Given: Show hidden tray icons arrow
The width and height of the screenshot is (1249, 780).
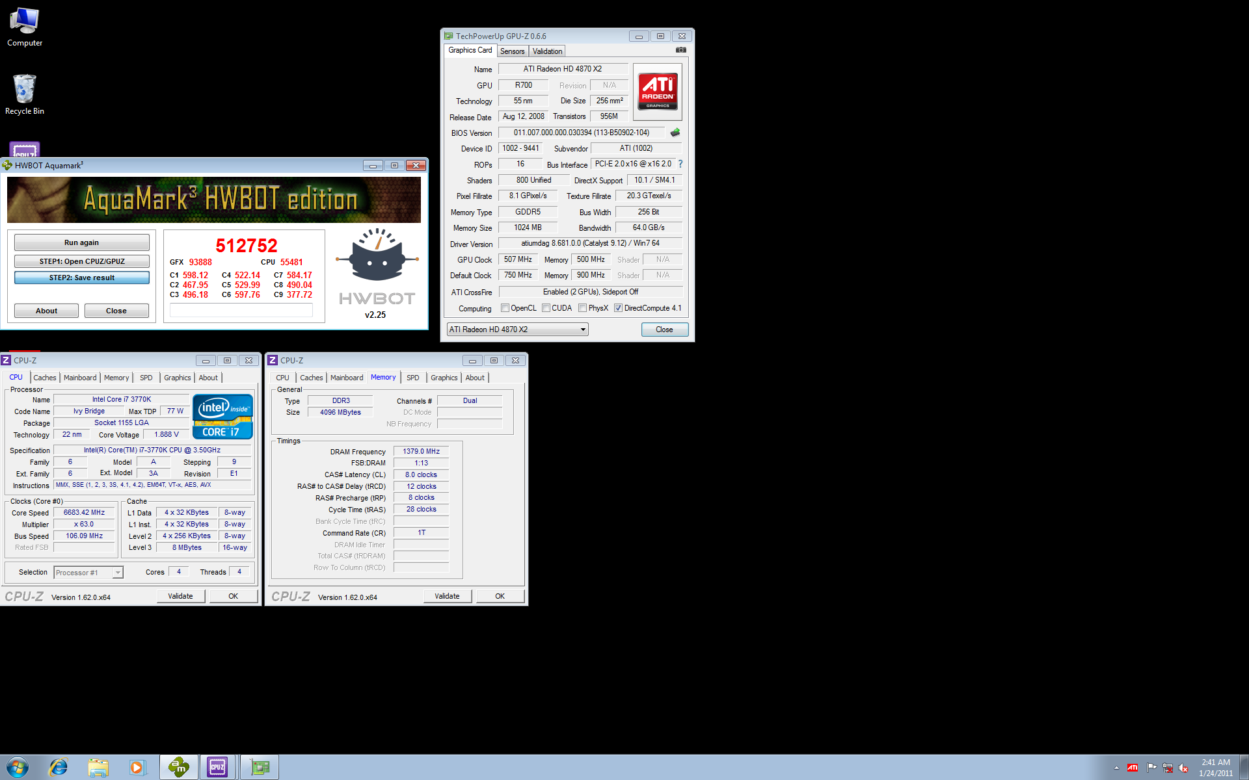Looking at the screenshot, I should 1116,768.
